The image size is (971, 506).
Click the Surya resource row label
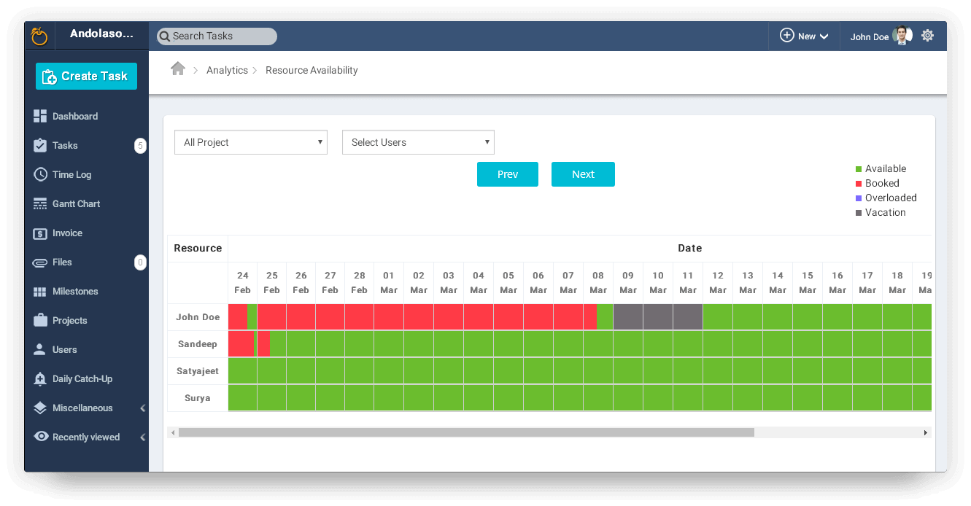[x=198, y=398]
